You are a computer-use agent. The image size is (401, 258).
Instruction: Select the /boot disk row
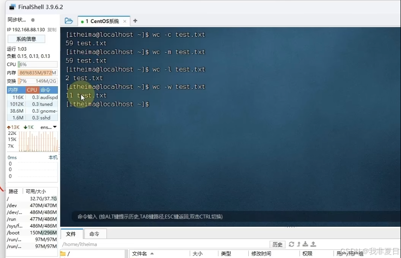[x=32, y=233]
